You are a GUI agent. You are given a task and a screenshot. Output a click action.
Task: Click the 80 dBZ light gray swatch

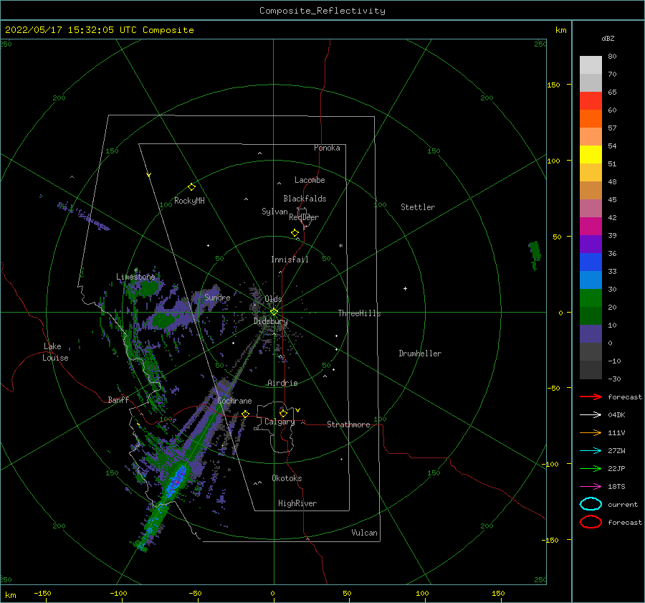591,65
